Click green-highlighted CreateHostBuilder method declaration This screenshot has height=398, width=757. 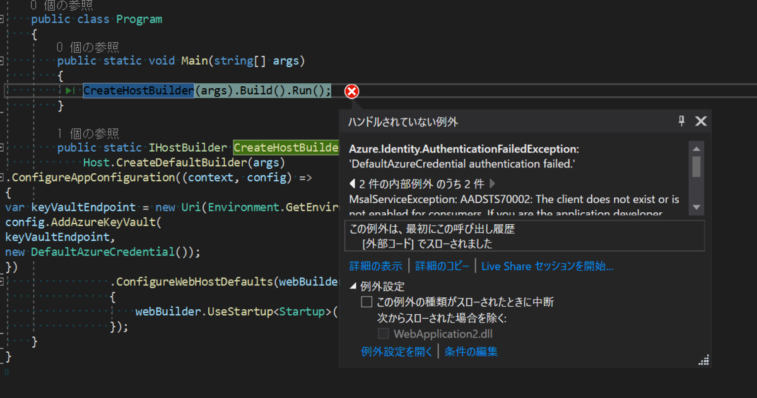click(286, 148)
